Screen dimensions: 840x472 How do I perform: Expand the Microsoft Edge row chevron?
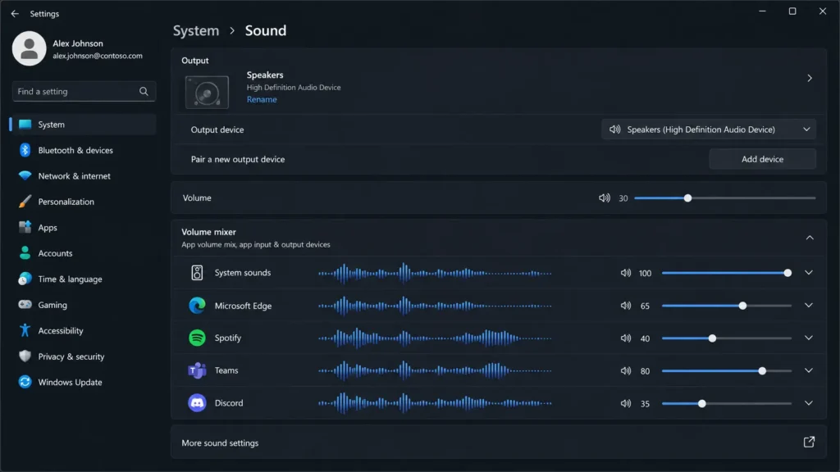tap(808, 306)
